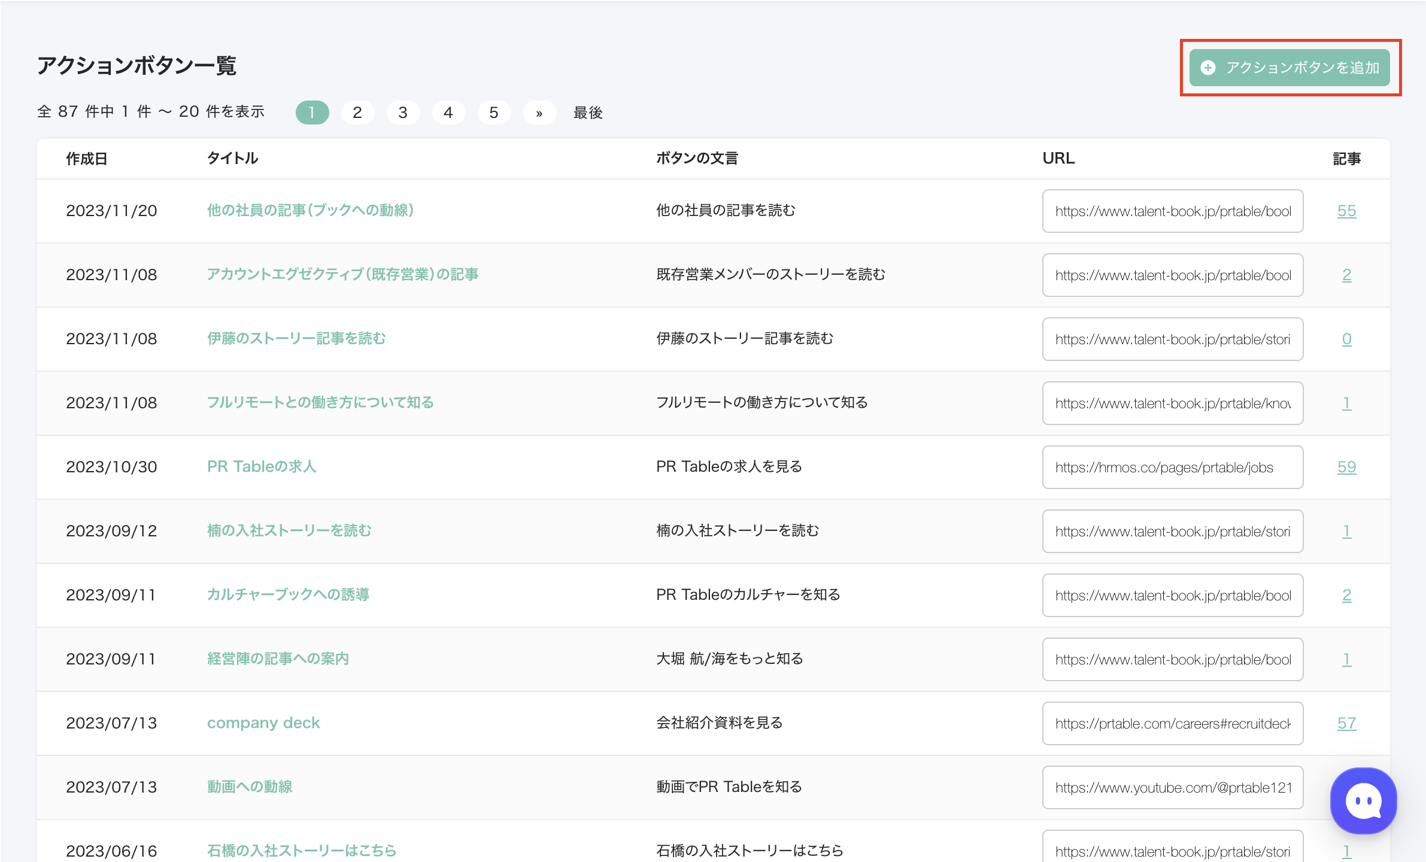The width and height of the screenshot is (1426, 862).
Task: Click button text PR Tableのカルチャーを知る
Action: pyautogui.click(x=748, y=594)
